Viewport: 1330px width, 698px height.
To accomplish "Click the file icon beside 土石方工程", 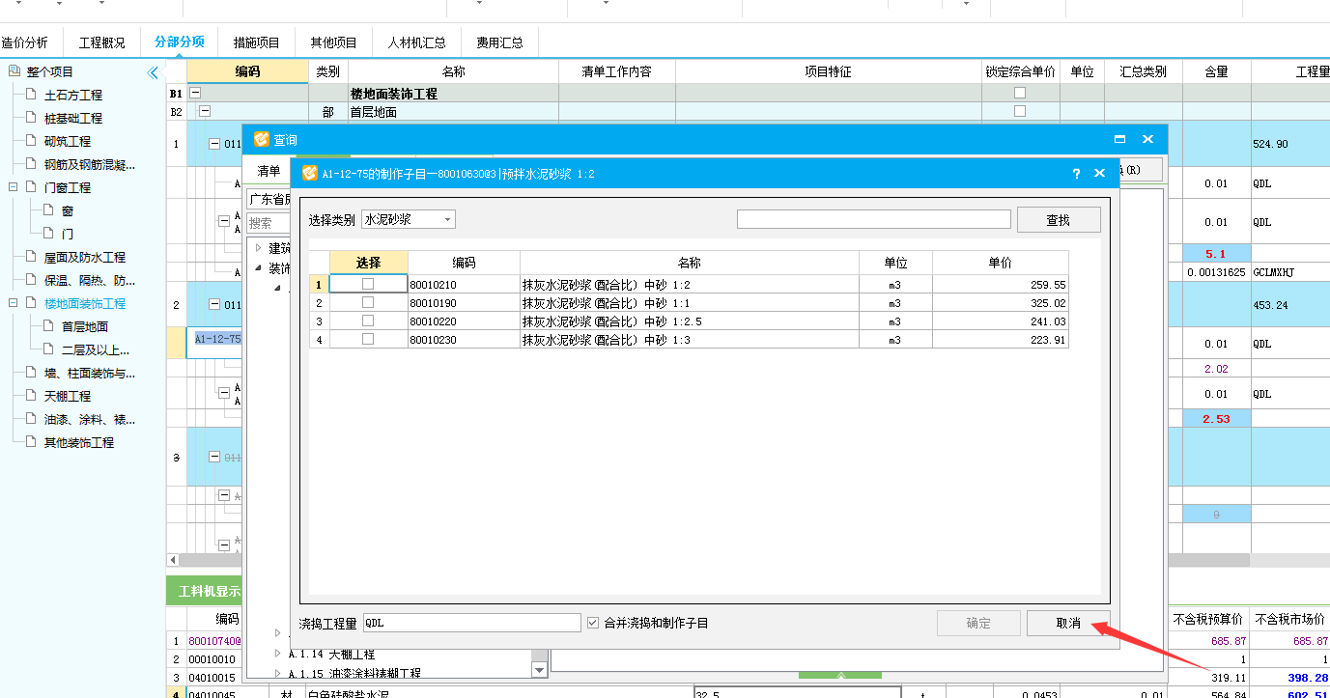I will pyautogui.click(x=31, y=95).
